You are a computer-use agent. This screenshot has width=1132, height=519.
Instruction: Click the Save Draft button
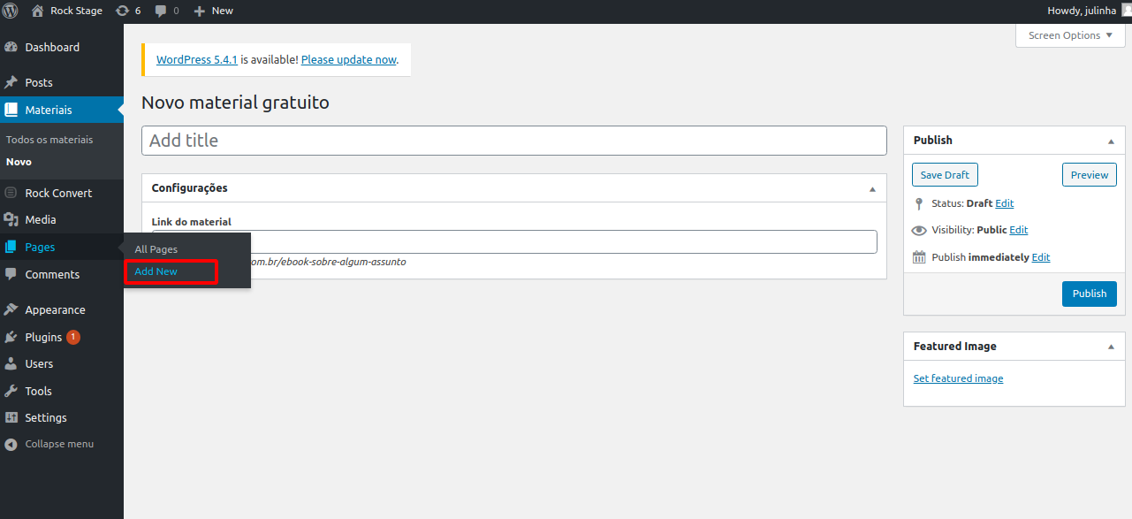click(x=945, y=175)
